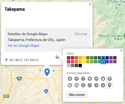
Task: Click the small pin beside the coordinates
Action: coord(6,60)
